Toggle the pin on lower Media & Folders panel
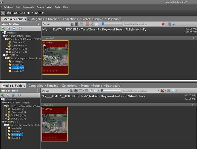 pos(38,91)
